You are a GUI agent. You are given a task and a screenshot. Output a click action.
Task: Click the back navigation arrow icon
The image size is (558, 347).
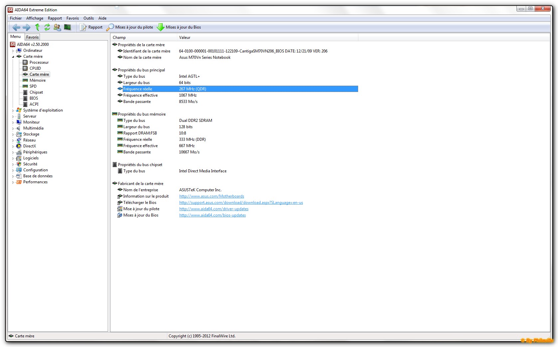point(16,27)
